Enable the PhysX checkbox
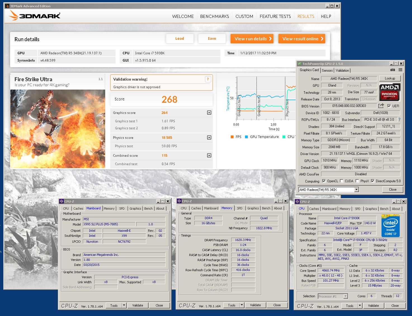This screenshot has width=412, height=316. tap(357, 181)
